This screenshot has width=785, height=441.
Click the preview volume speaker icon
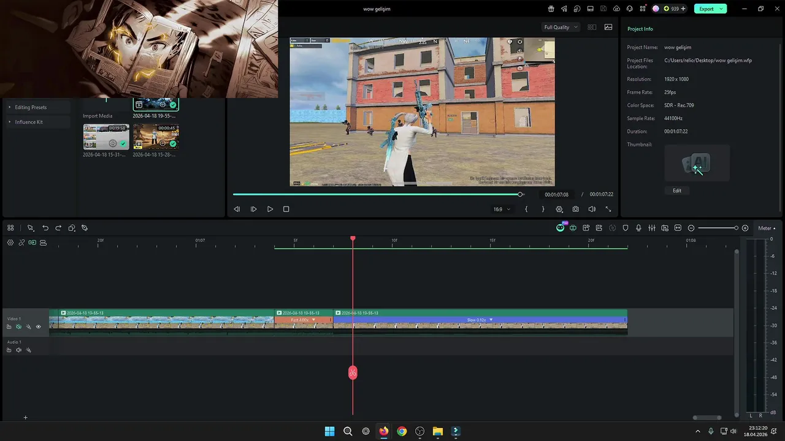(x=592, y=209)
